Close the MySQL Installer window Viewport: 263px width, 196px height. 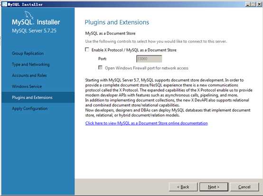click(259, 4)
